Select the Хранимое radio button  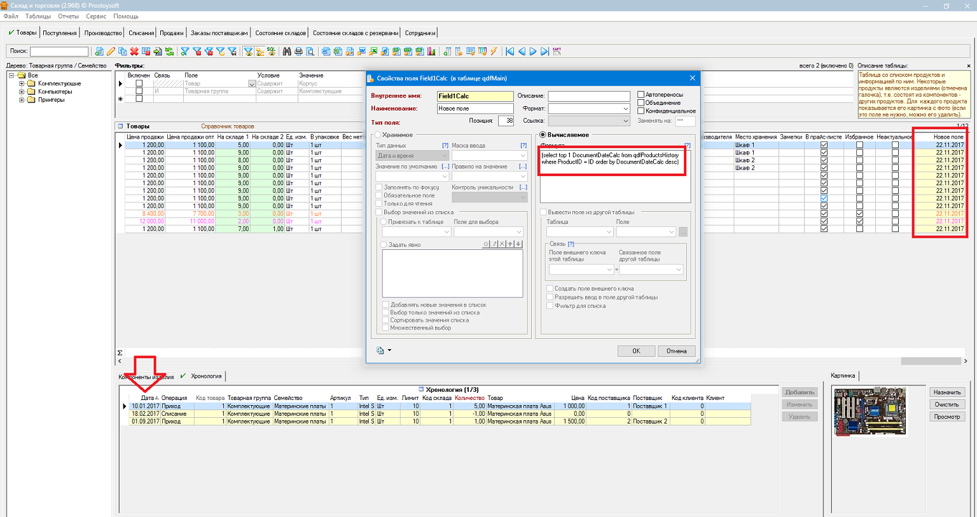point(378,135)
